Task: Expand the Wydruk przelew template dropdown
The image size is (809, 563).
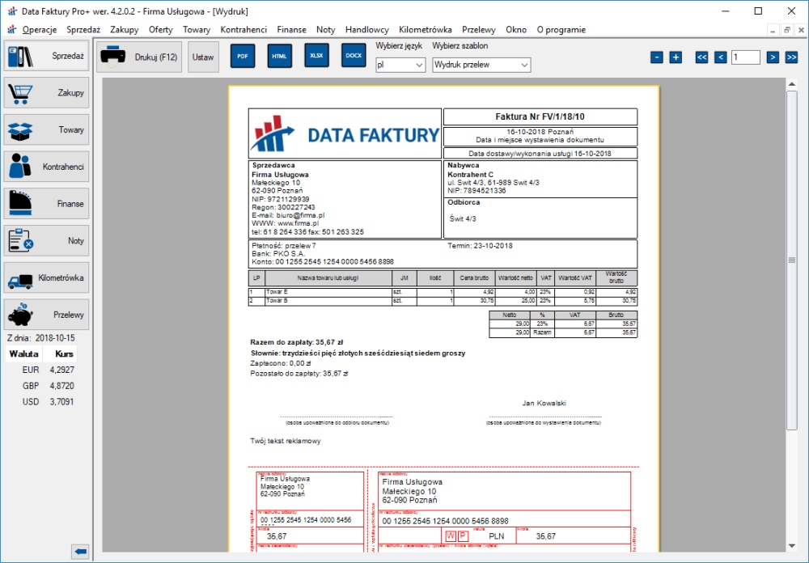Action: pyautogui.click(x=481, y=65)
